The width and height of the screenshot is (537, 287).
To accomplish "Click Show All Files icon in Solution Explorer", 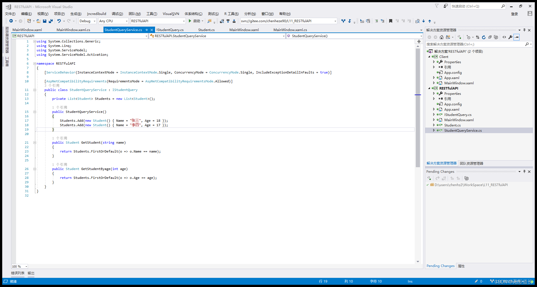I will (496, 37).
